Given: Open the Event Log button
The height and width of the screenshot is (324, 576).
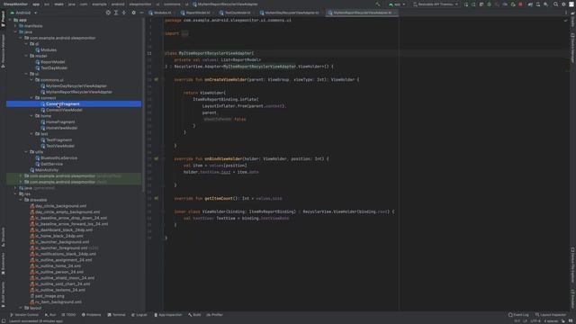Looking at the screenshot, I should coord(518,315).
